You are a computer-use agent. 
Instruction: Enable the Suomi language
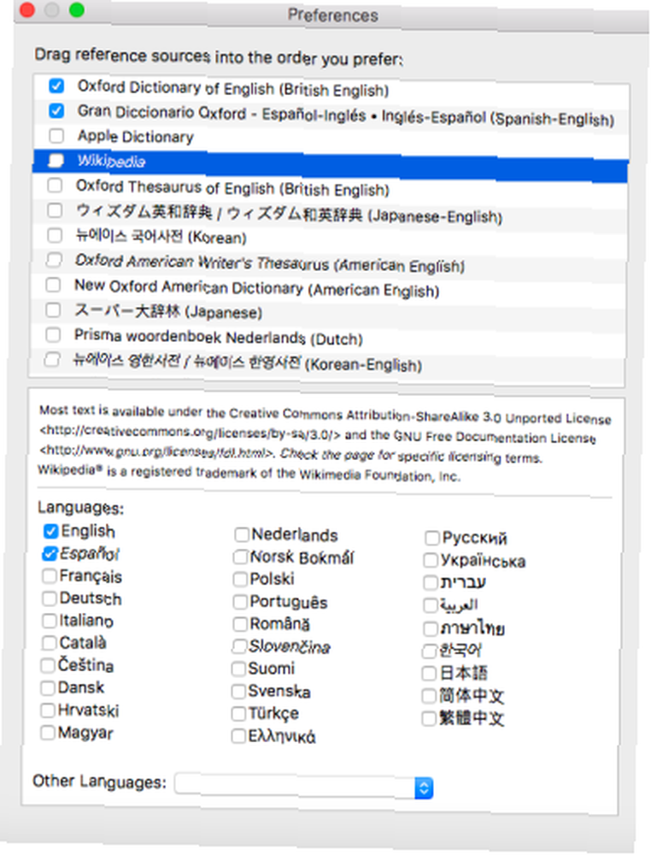239,669
